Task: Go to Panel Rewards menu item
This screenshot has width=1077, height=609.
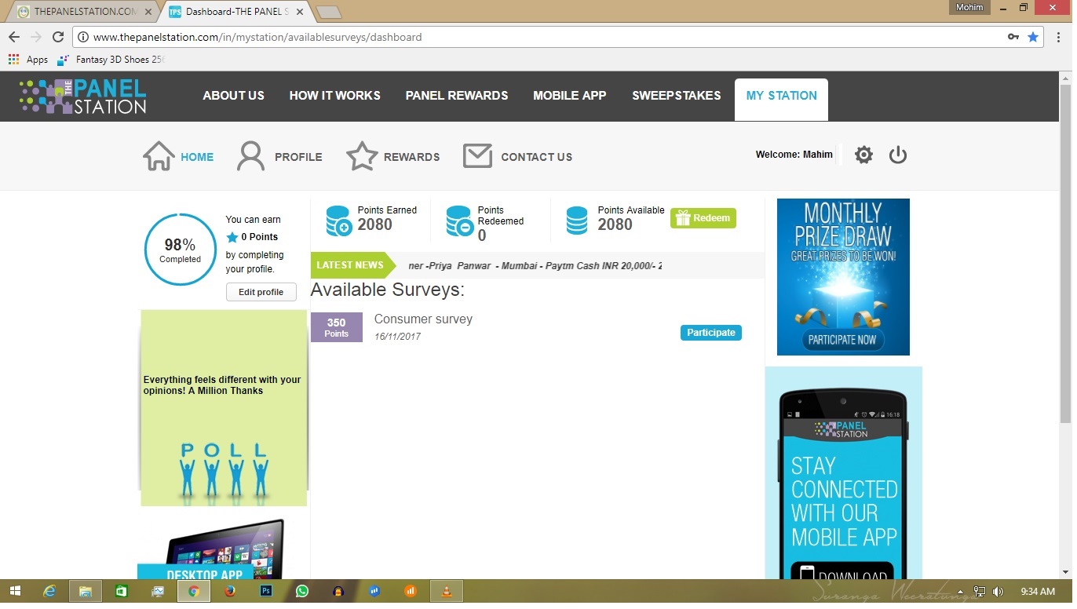Action: point(456,96)
